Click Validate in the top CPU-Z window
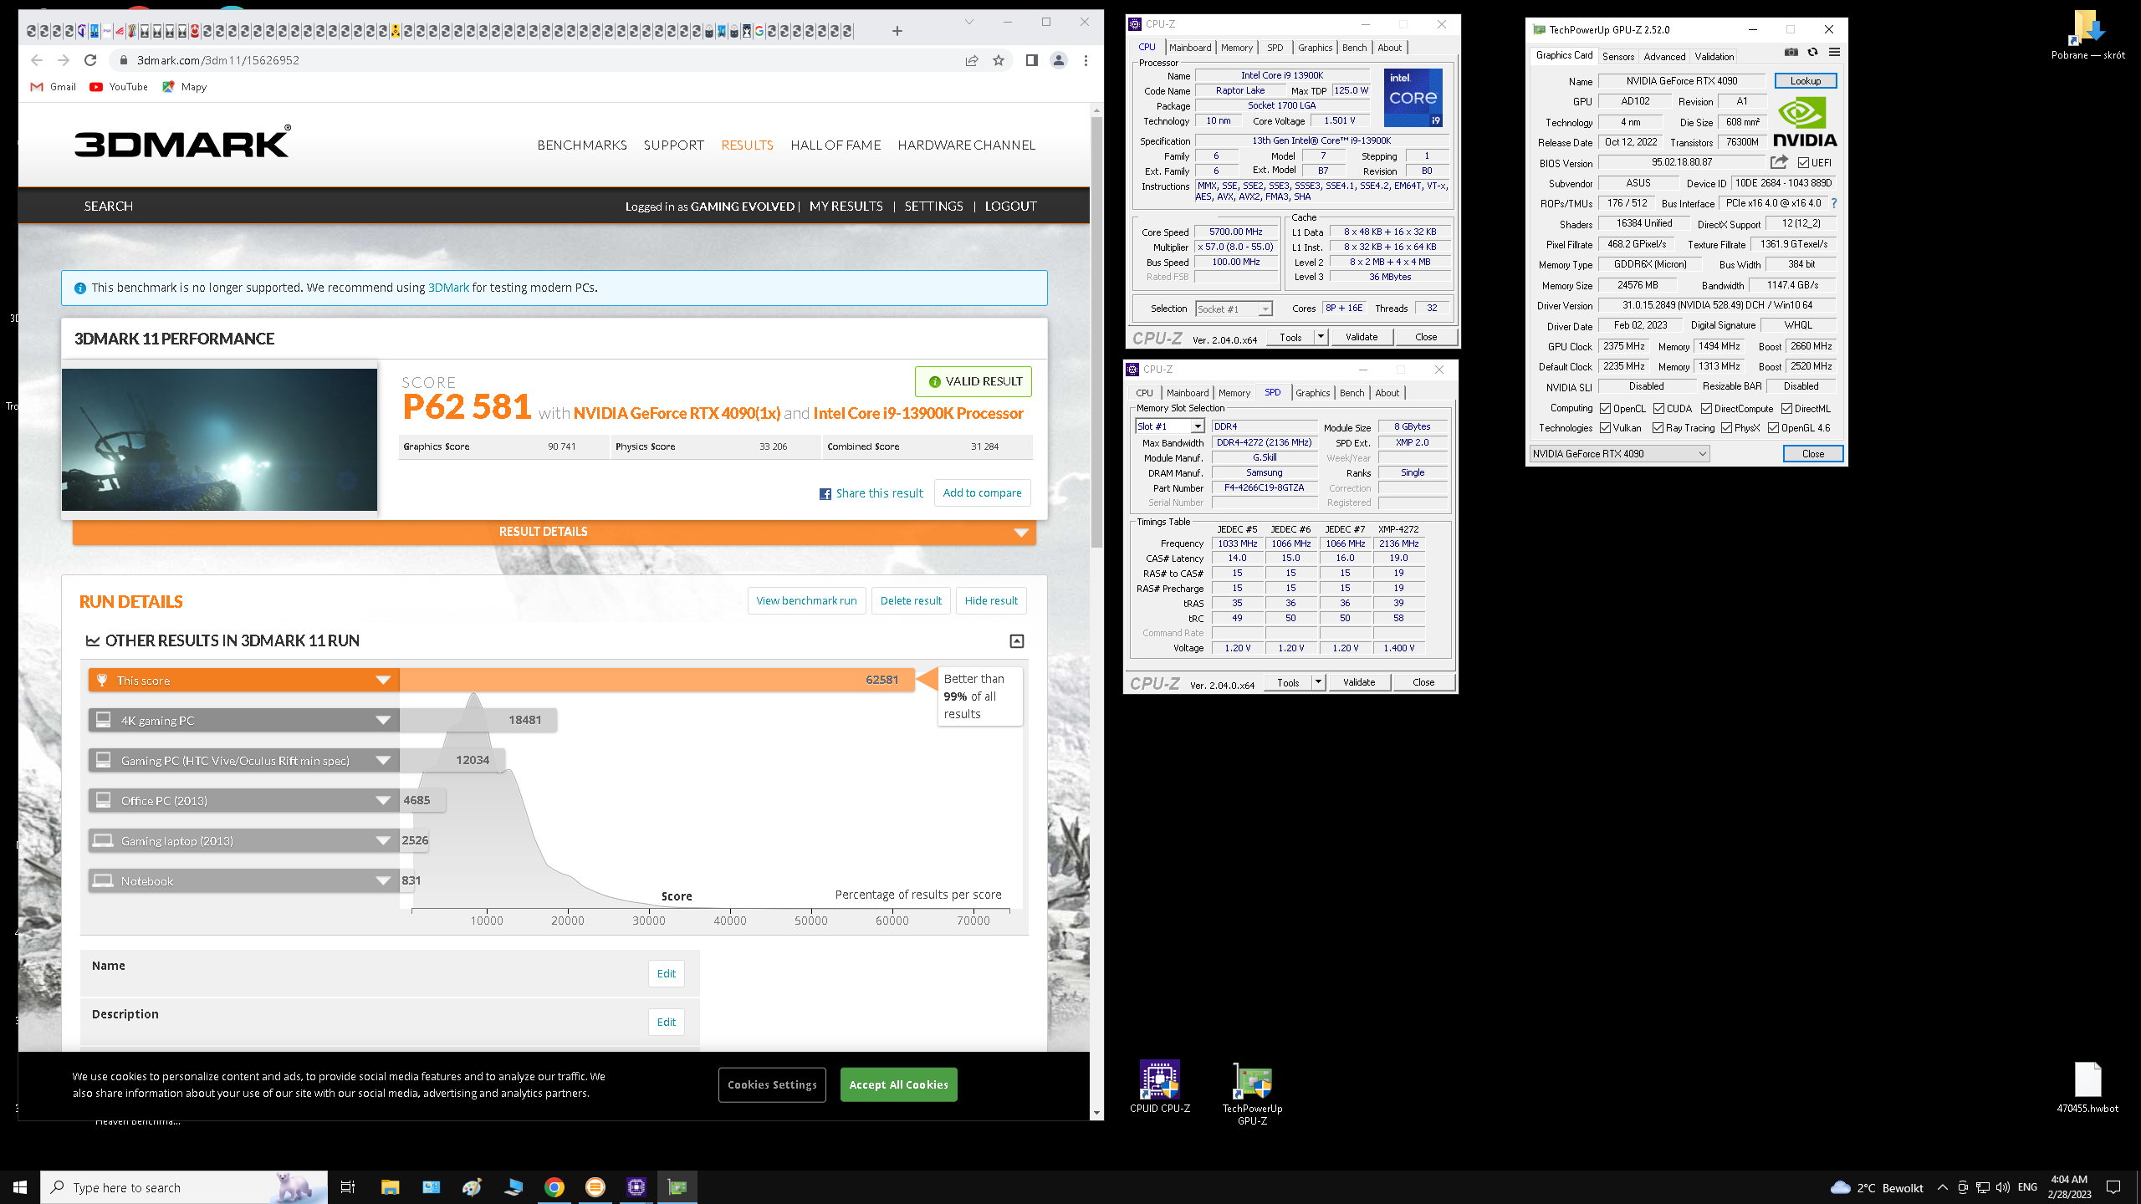Screen dimensions: 2141x1204 1361,337
